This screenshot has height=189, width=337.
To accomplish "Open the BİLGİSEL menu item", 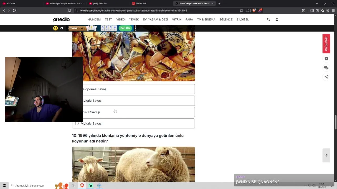I will (243, 19).
